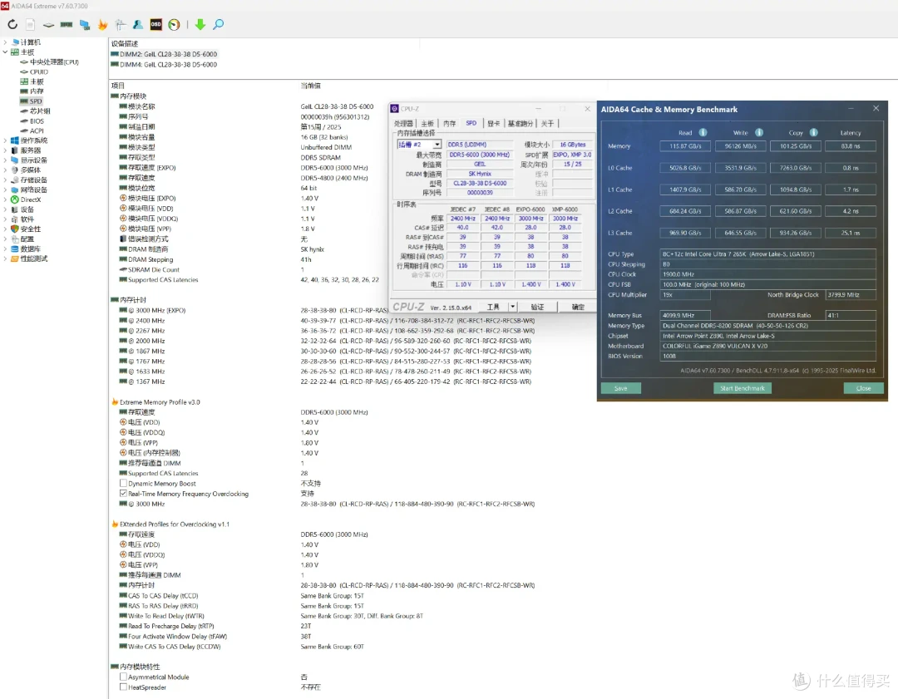Toggle Asymmetrical Module checkbox
The height and width of the screenshot is (699, 898).
point(123,677)
